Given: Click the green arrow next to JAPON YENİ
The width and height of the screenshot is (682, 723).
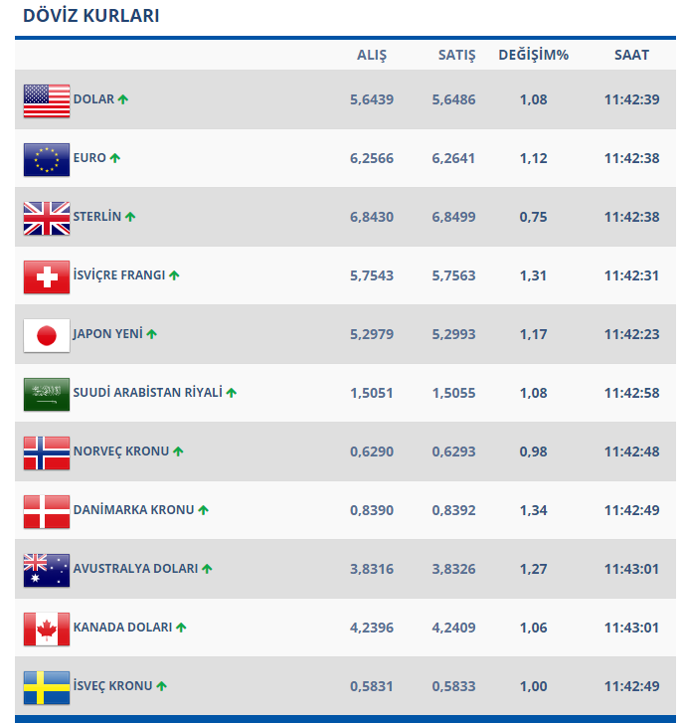Looking at the screenshot, I should pyautogui.click(x=152, y=334).
